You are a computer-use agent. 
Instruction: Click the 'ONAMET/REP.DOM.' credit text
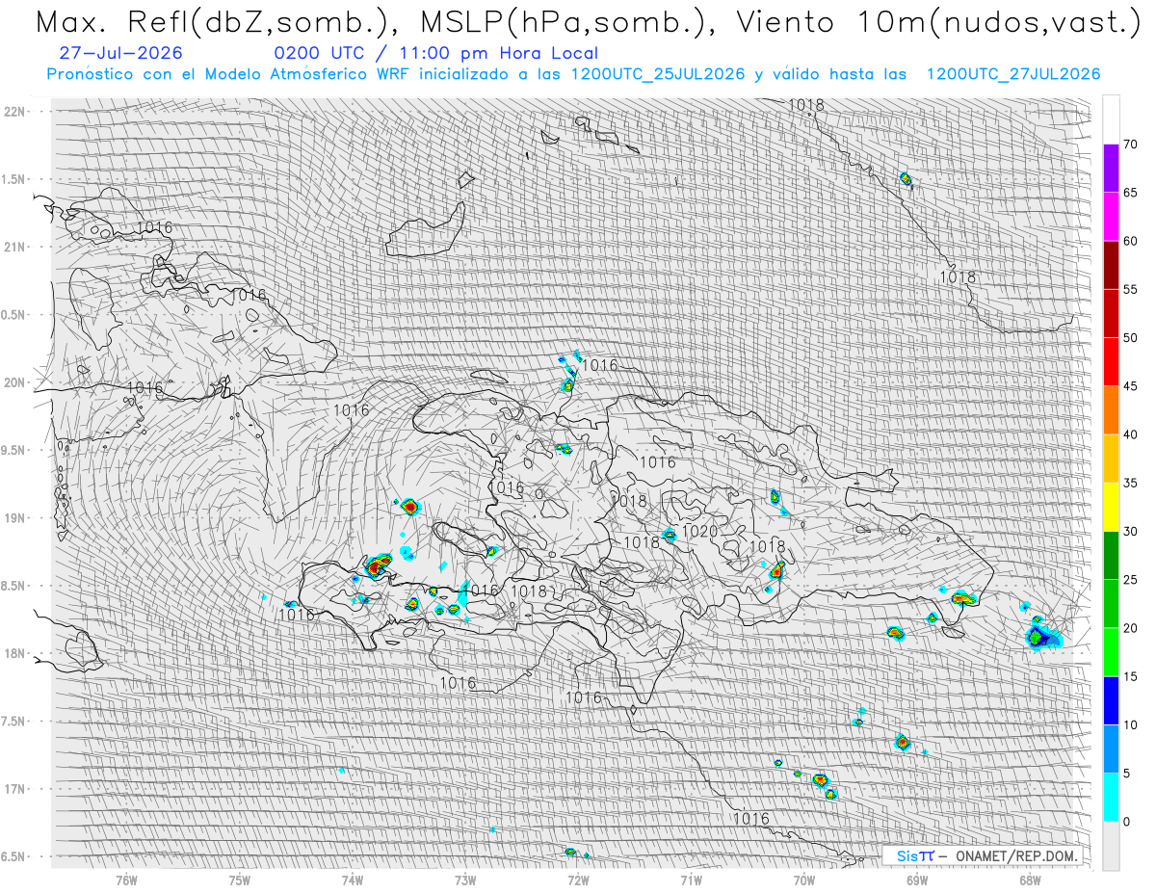pyautogui.click(x=1014, y=855)
